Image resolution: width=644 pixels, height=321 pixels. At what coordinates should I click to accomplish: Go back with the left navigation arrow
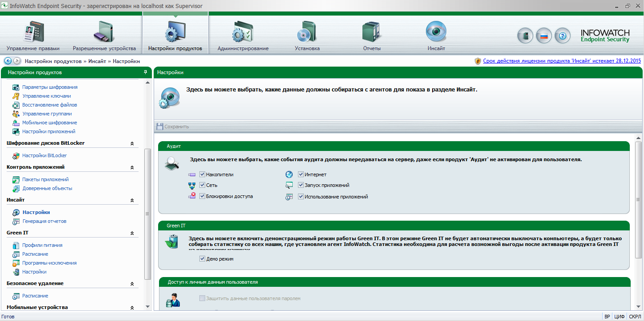pyautogui.click(x=8, y=61)
